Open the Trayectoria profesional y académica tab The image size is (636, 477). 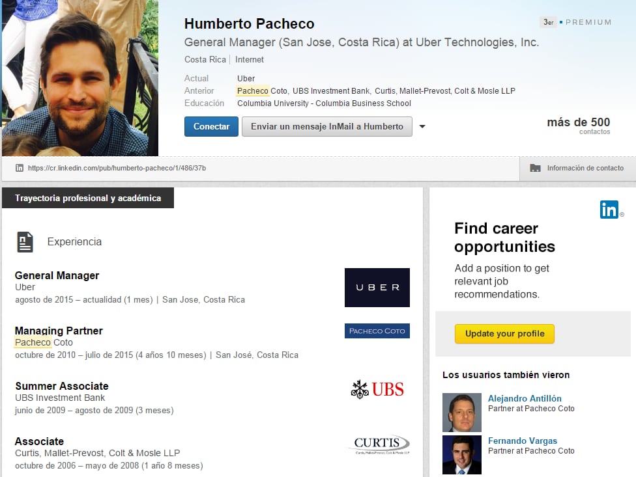pyautogui.click(x=88, y=198)
